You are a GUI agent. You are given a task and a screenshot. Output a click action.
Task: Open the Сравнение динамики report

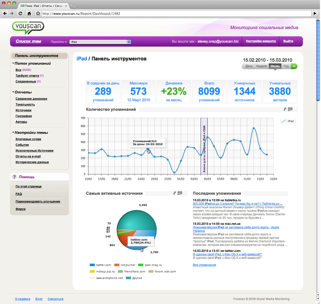[x=31, y=99]
